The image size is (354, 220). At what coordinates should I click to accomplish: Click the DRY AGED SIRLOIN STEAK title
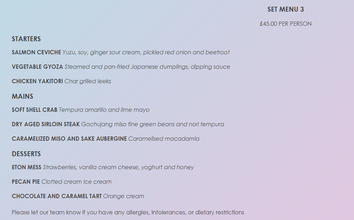[x=46, y=124]
